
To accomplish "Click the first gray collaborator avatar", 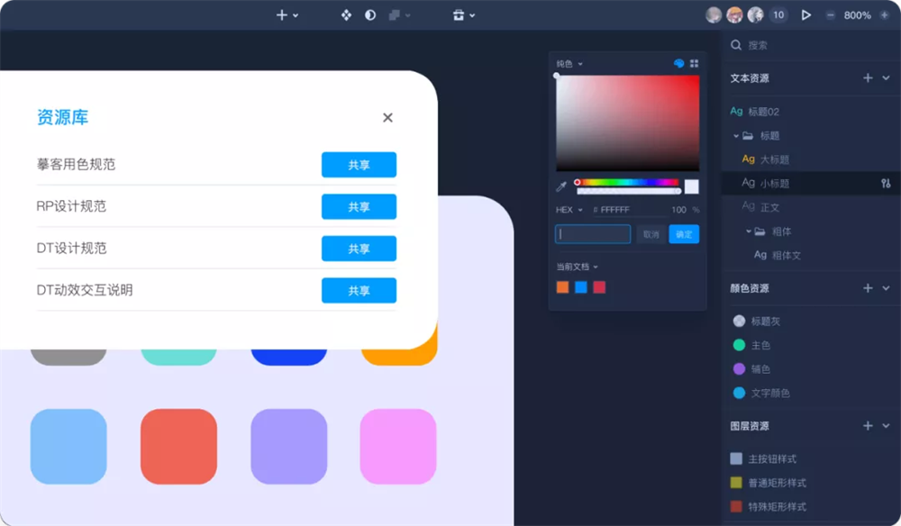I will [714, 15].
